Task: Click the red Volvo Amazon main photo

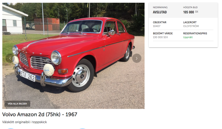Action: coord(73,56)
